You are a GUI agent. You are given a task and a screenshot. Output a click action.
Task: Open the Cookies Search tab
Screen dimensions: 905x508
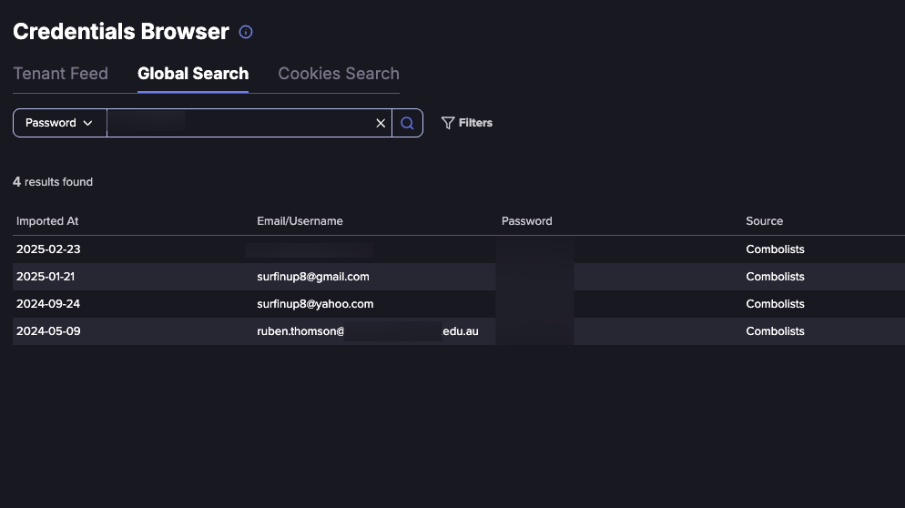click(339, 74)
